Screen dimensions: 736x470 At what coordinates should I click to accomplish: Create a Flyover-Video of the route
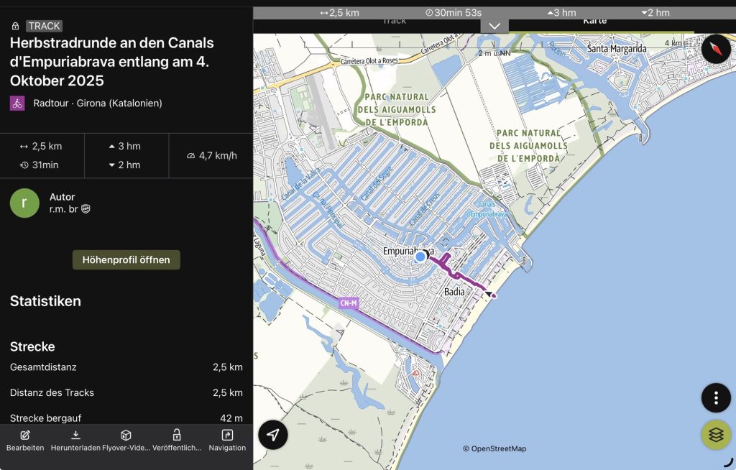click(126, 440)
